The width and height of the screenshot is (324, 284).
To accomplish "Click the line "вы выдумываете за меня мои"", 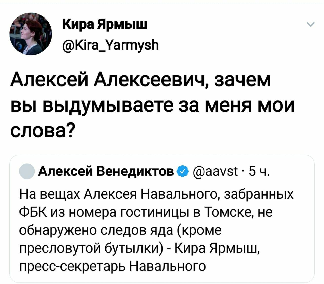I will coord(153,105).
